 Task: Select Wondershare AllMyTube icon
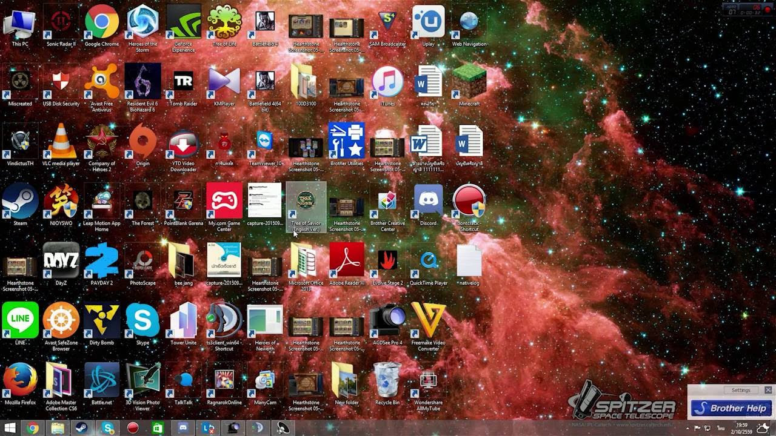tap(428, 380)
